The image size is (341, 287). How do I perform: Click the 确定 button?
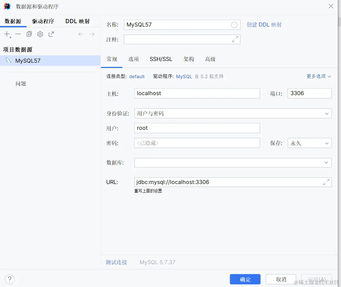(245, 279)
